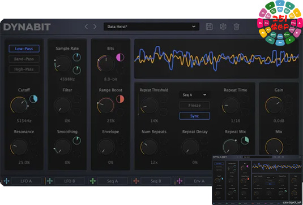Open the Env A modulator tab

pos(199,181)
